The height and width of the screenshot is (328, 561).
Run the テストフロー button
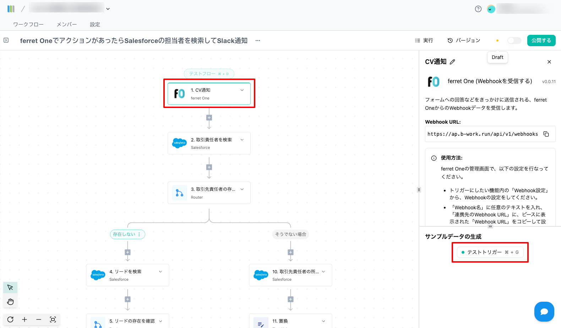pos(209,74)
